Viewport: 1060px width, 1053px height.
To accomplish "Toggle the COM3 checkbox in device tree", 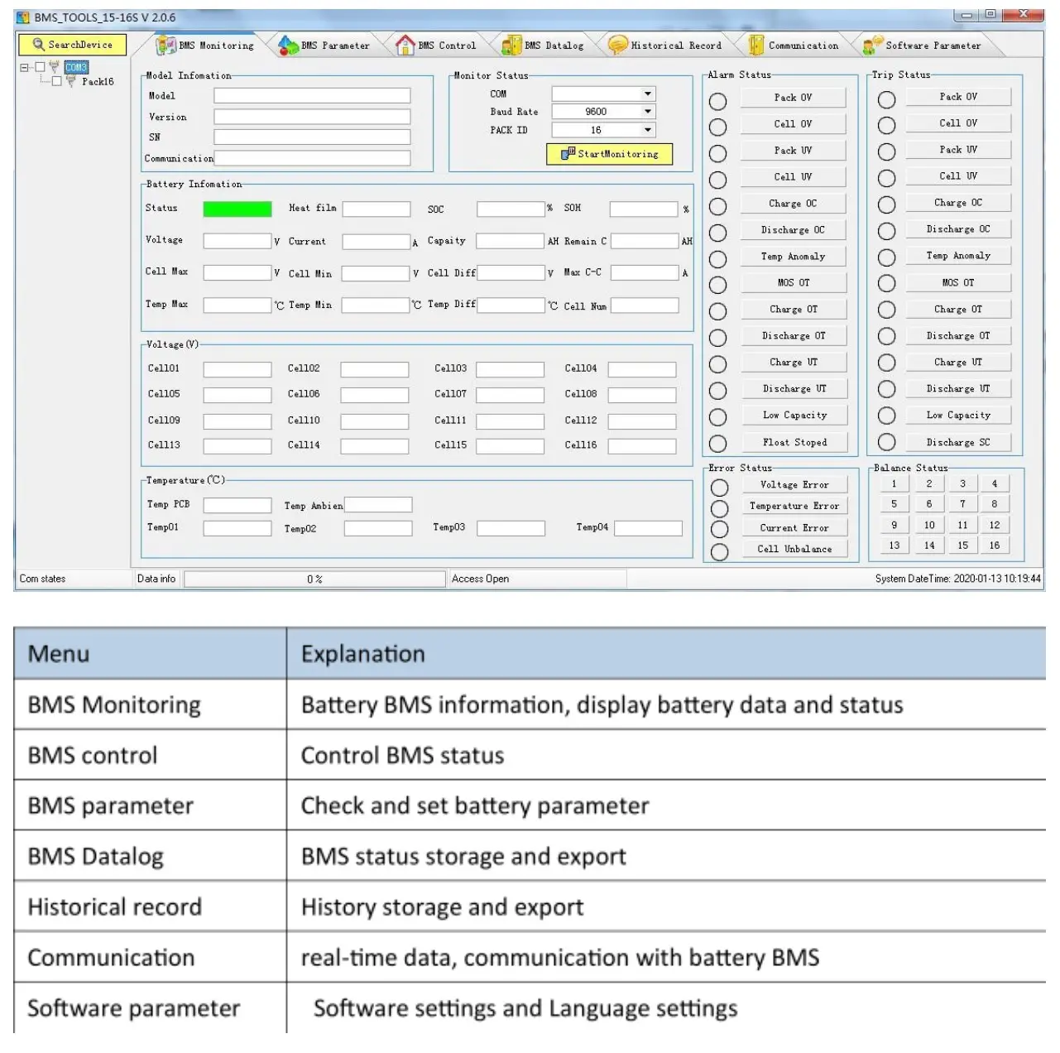I will [x=40, y=67].
